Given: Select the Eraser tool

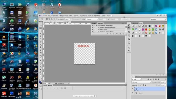Looking at the screenshot, I should coord(40,53).
